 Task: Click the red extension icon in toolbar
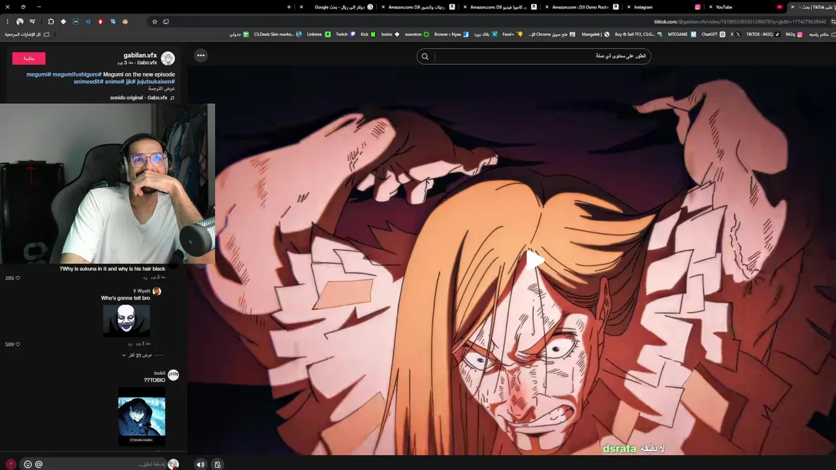tap(100, 22)
